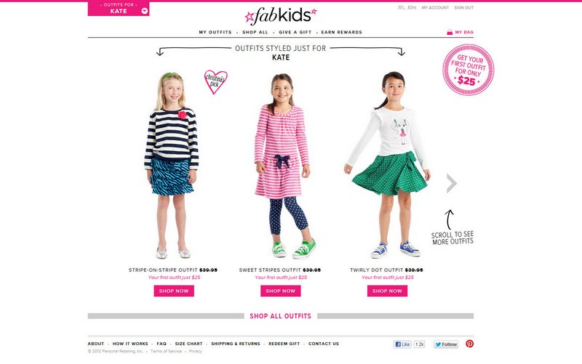
Task: Open the Pinterest icon in the footer
Action: [469, 344]
